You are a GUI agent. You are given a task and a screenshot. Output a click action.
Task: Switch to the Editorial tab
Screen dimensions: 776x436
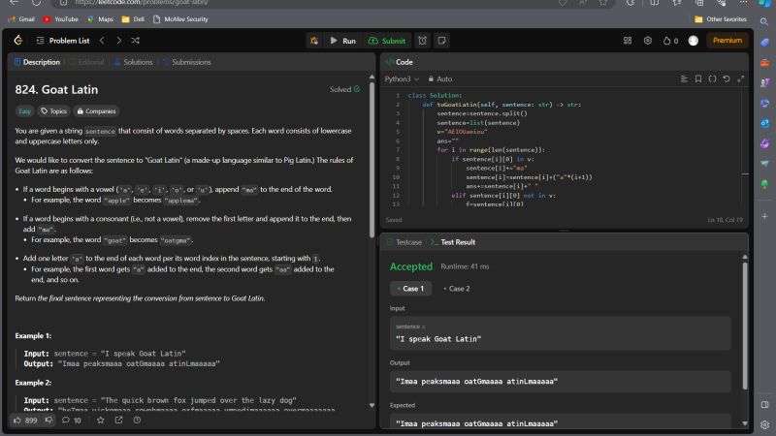point(87,62)
